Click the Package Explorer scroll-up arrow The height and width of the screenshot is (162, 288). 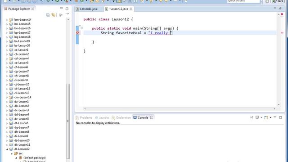point(68,20)
